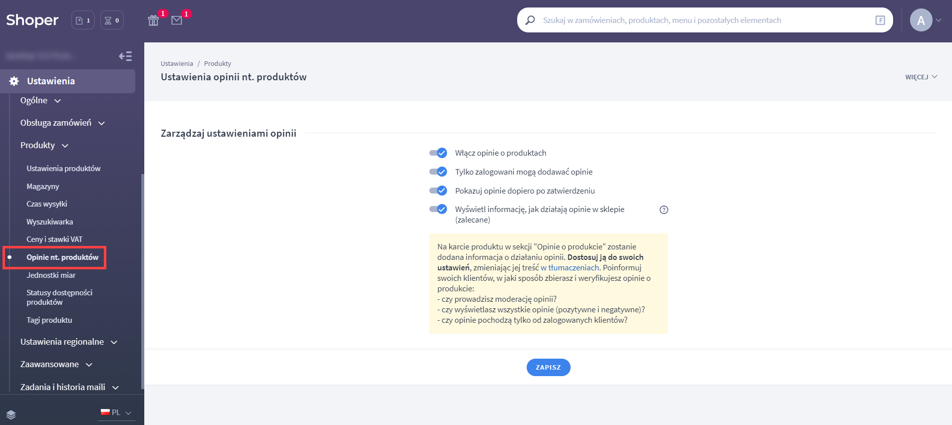
Task: Expand the Zaawansowane submenu
Action: 56,364
